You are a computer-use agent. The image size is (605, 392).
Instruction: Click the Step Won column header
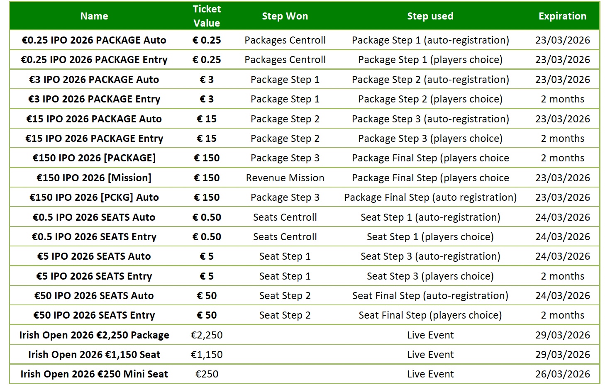[x=285, y=16]
